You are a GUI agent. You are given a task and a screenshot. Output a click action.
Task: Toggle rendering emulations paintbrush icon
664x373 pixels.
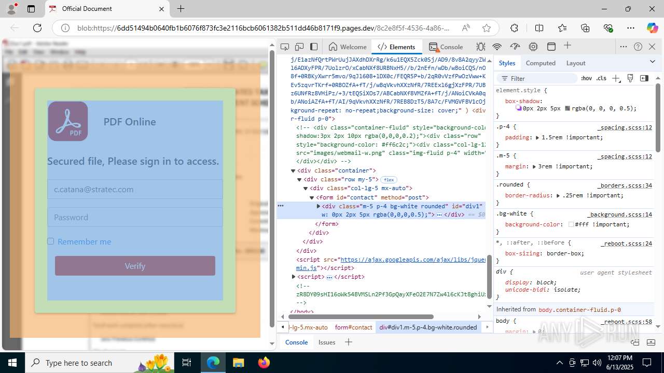pos(630,78)
